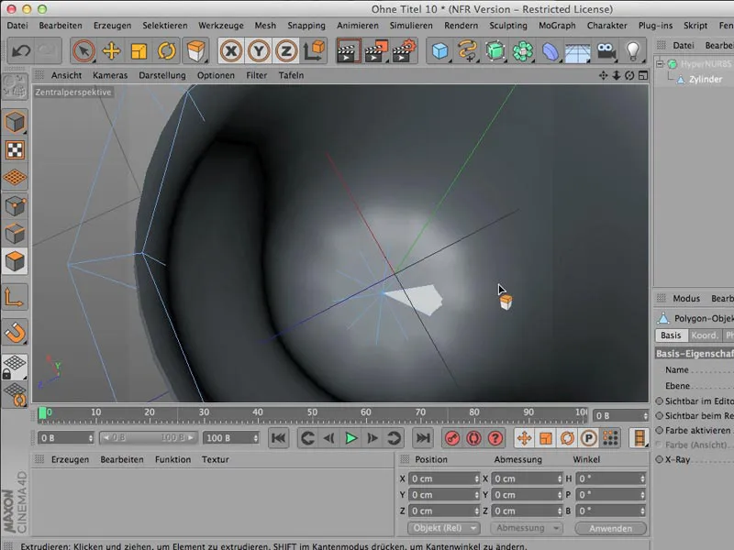Switch to Edges mode
This screenshot has width=734, height=550.
tap(15, 234)
